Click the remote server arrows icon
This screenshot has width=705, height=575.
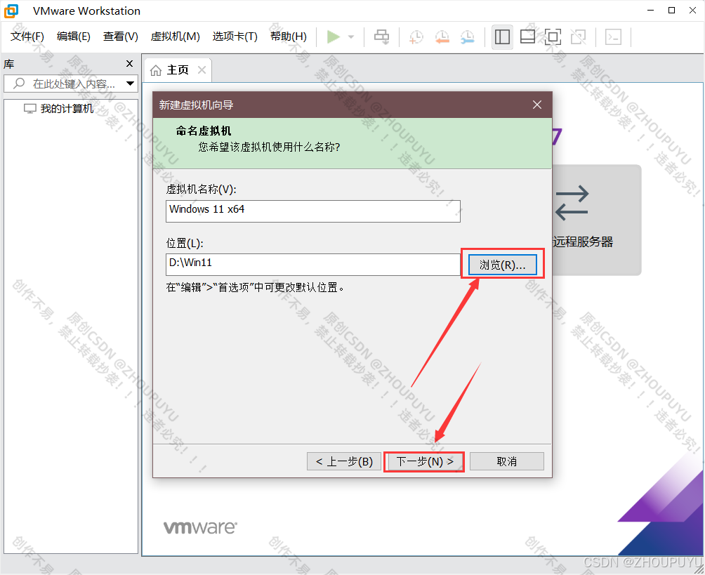click(x=572, y=203)
